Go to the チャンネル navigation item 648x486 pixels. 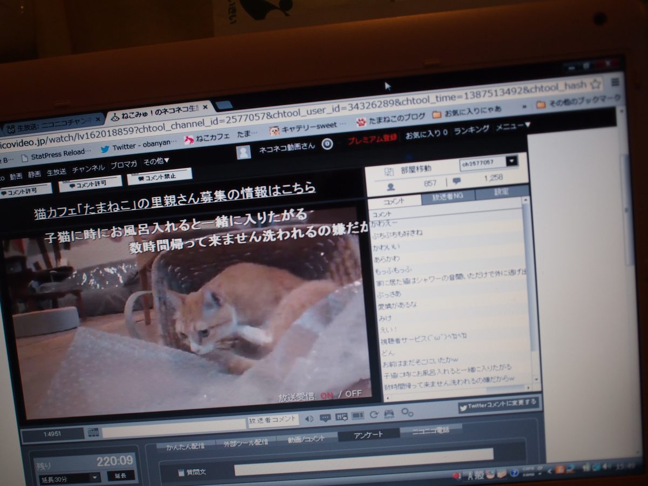coord(89,168)
